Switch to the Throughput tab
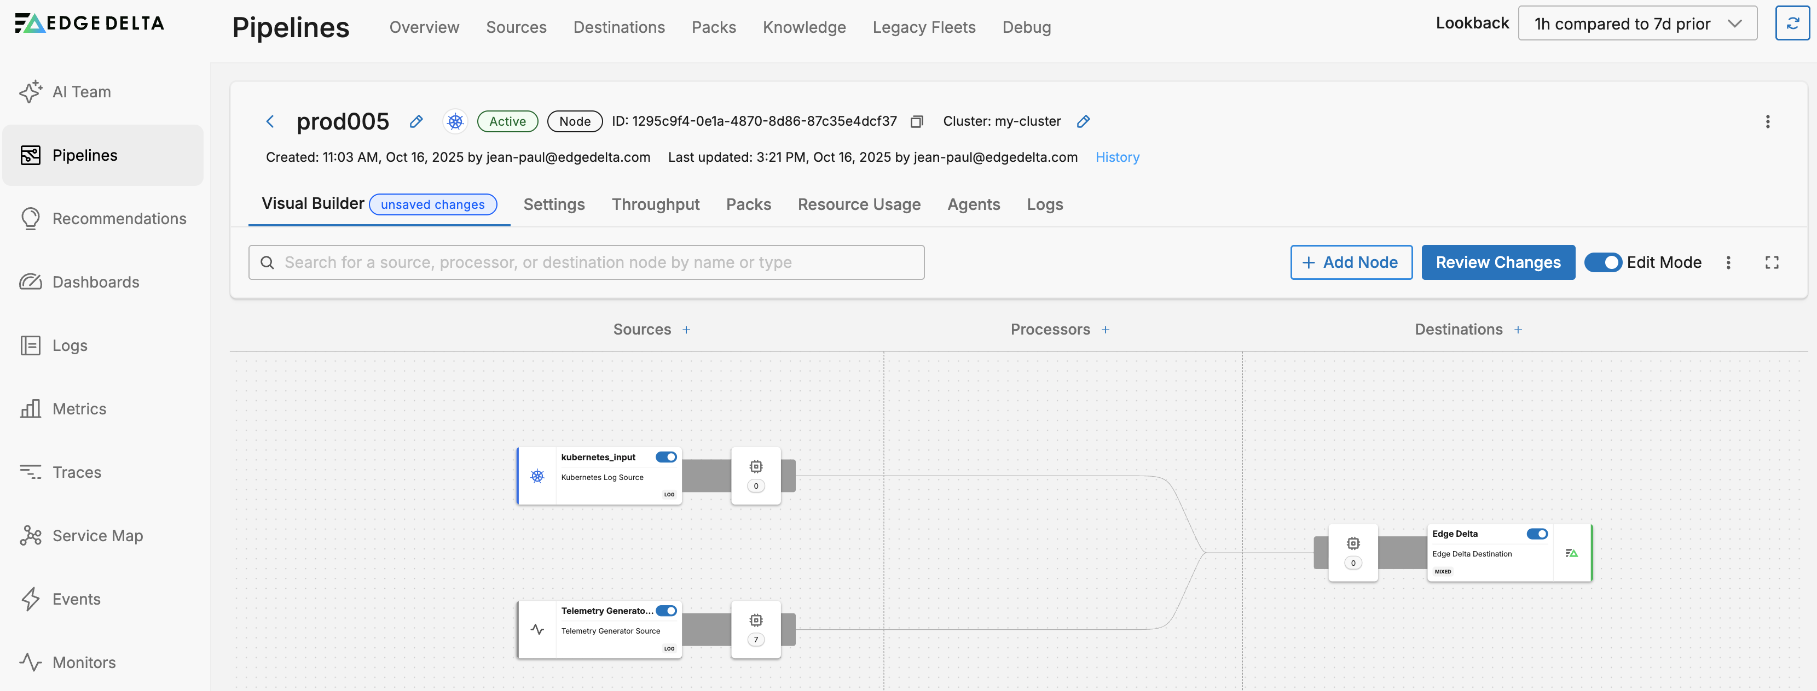Image resolution: width=1817 pixels, height=691 pixels. point(655,204)
